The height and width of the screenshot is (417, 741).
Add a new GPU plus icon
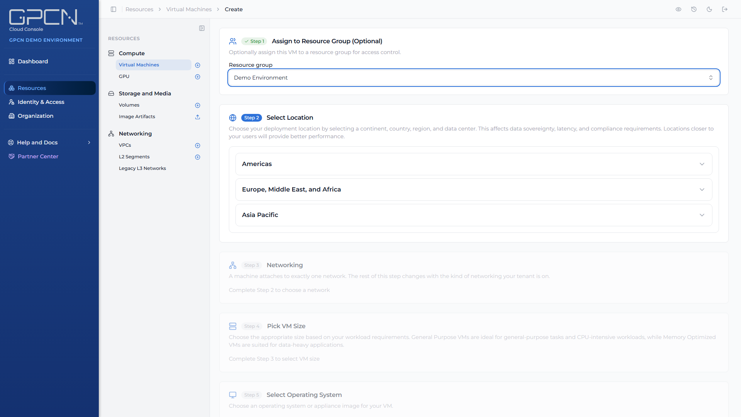[198, 77]
